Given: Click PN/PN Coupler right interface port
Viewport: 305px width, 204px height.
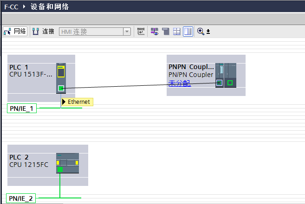Looking at the screenshot, I should (230, 83).
